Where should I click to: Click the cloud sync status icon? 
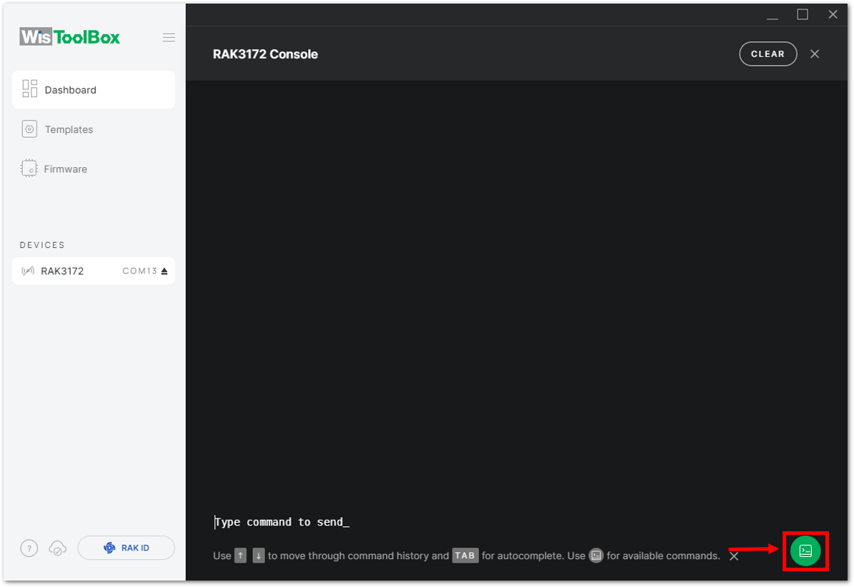[x=58, y=548]
